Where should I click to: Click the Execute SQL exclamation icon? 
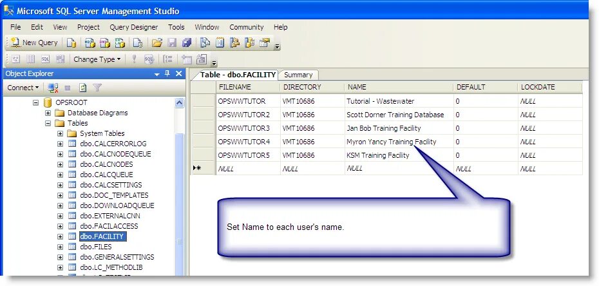point(134,59)
